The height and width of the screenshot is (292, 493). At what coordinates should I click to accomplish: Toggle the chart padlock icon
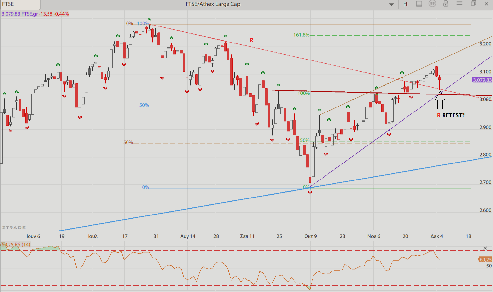coord(446,4)
